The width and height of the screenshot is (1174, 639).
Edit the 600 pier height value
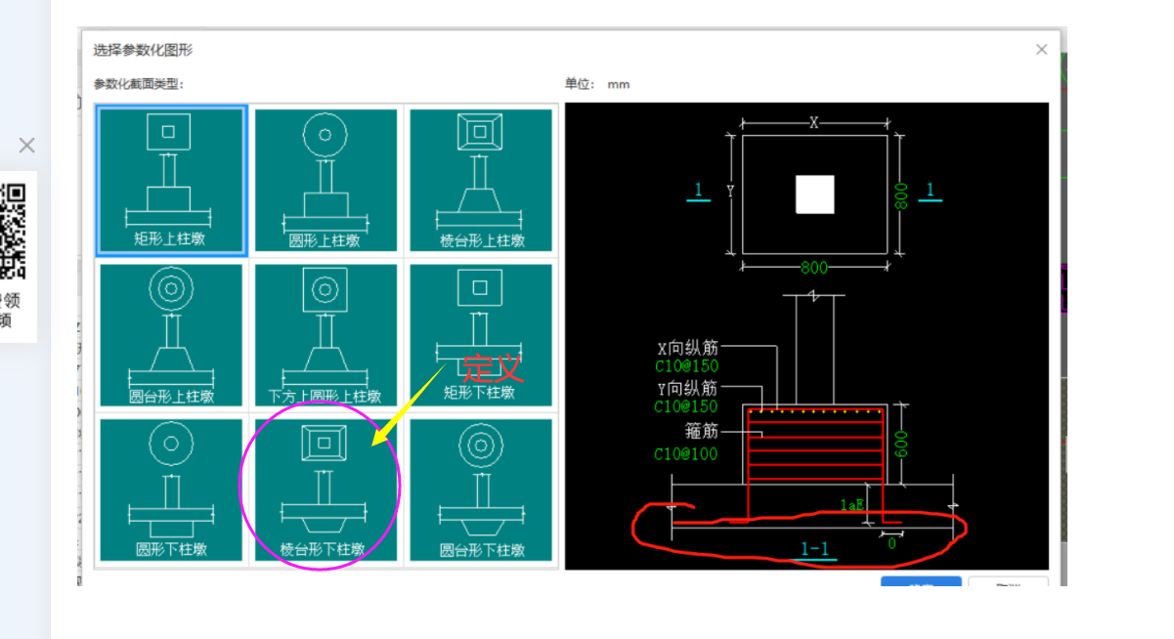click(x=901, y=443)
